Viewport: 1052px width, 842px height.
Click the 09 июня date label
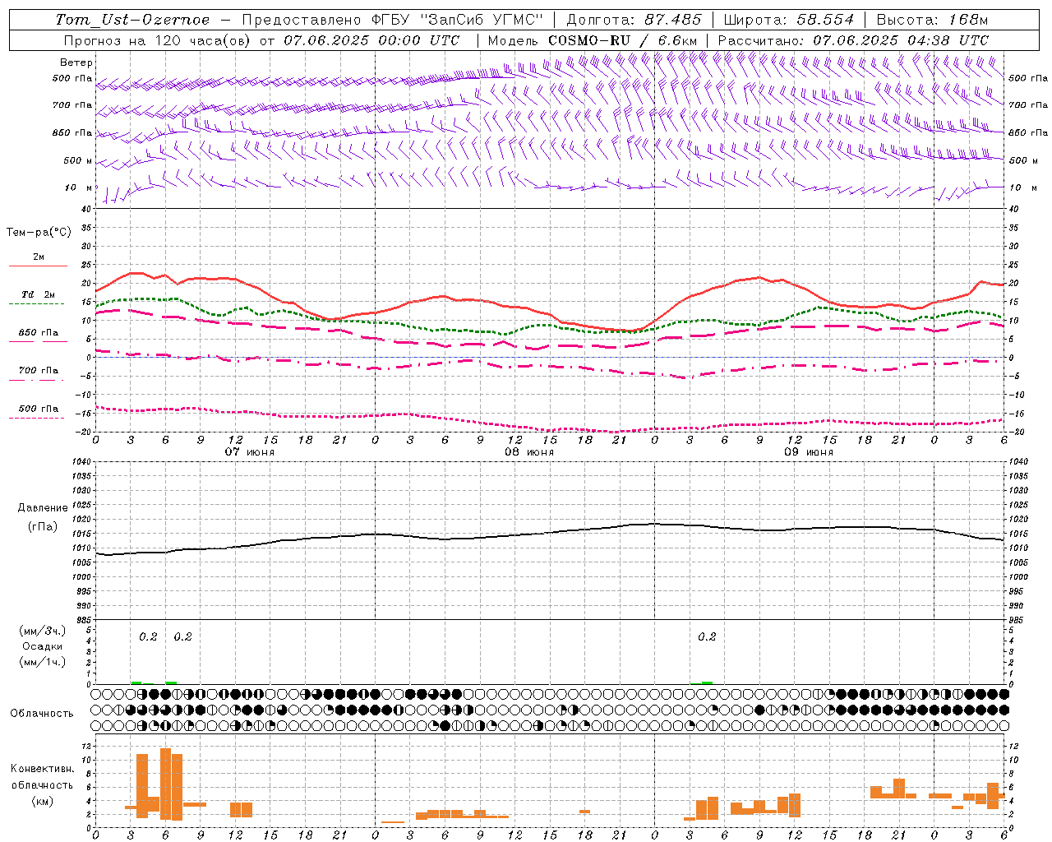(x=809, y=452)
